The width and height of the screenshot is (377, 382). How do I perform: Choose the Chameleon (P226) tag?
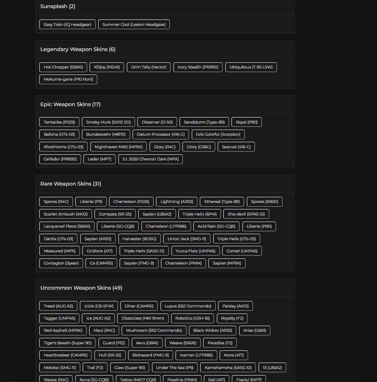point(131,202)
